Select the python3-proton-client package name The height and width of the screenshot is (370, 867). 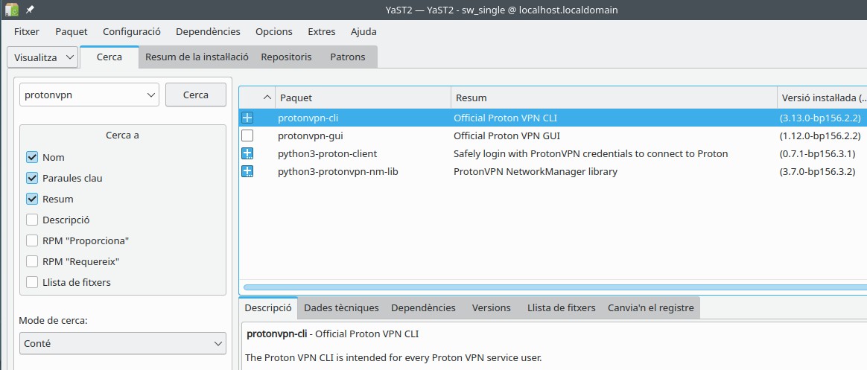pyautogui.click(x=327, y=154)
